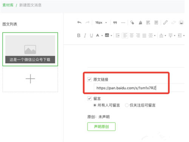This screenshot has height=142, width=189.
Task: Select the 这是一个微信公众号下载 article card
Action: tap(30, 49)
